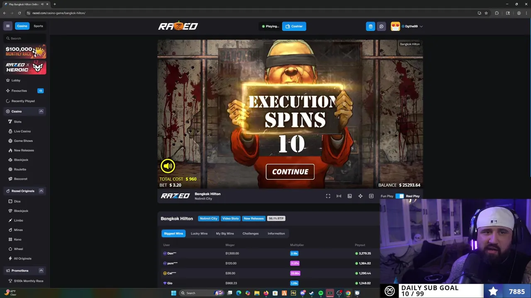Click the New Releases tag
This screenshot has height=298, width=531.
[x=253, y=219]
